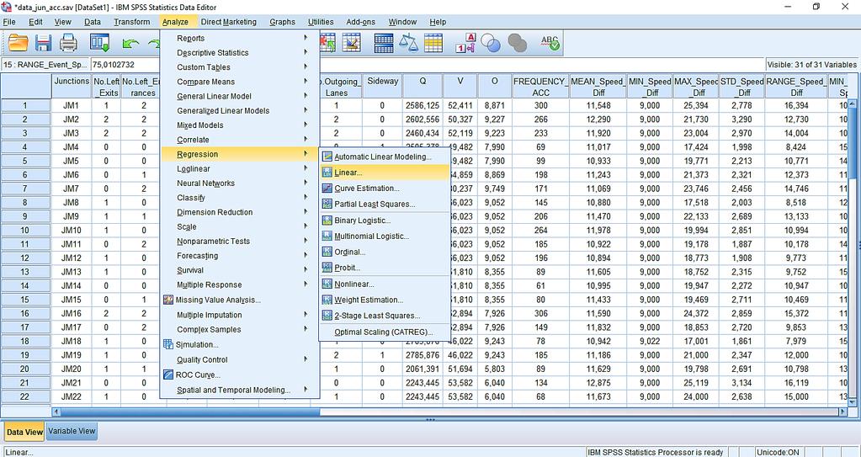Expand the Dimension Reduction submenu

point(239,212)
